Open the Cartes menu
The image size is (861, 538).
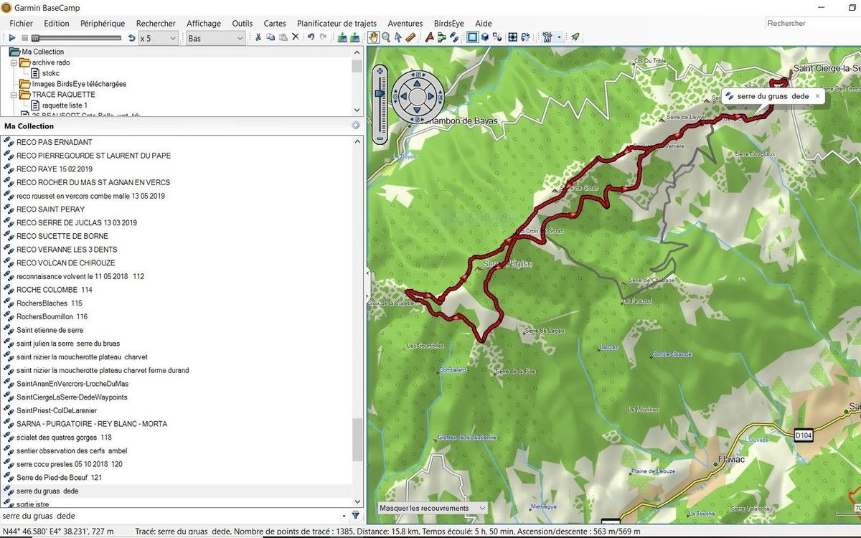pyautogui.click(x=275, y=24)
